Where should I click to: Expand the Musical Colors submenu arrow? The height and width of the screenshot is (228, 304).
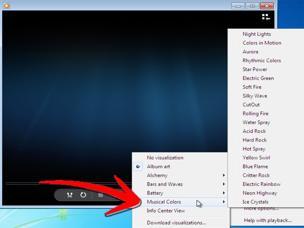coord(224,202)
